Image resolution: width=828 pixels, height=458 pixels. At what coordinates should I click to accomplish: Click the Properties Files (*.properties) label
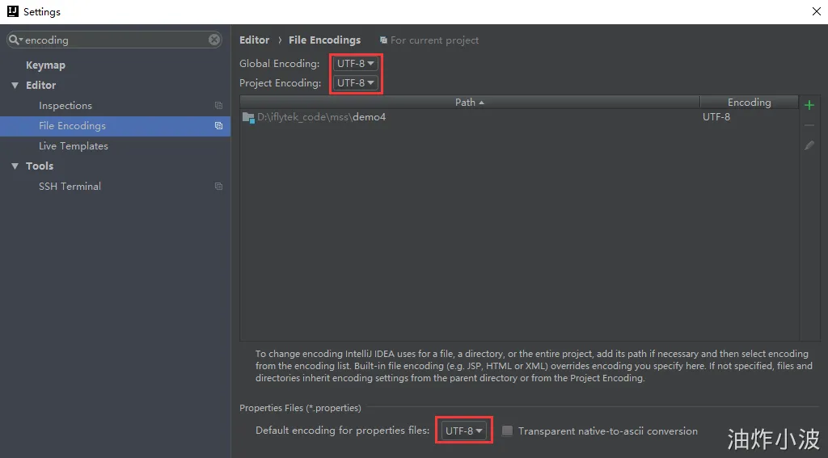(300, 408)
